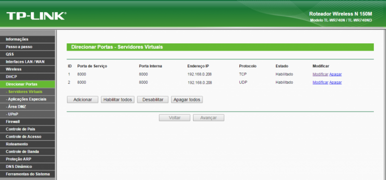Screen dimensions: 386x180
Task: Open the Passo a passo menu
Action: (x=28, y=47)
